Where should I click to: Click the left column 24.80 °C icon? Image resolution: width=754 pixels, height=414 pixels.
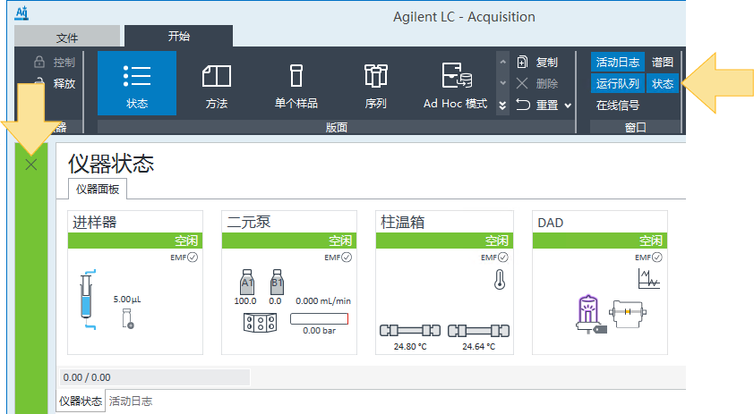pos(410,331)
